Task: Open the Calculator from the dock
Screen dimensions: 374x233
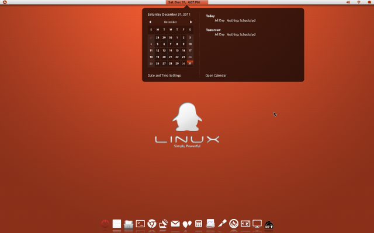Action: pos(199,224)
